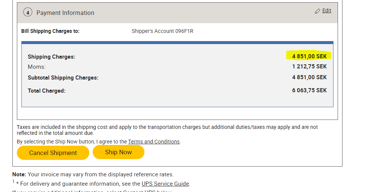This screenshot has height=192, width=392.
Task: Click the Payment Information section heading
Action: point(65,13)
